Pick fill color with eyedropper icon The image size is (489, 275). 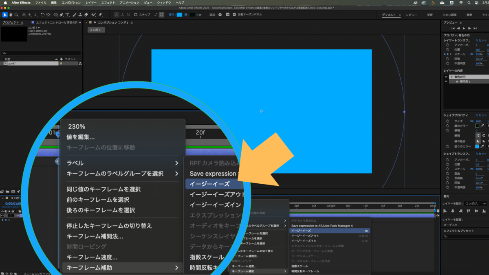click(x=482, y=146)
